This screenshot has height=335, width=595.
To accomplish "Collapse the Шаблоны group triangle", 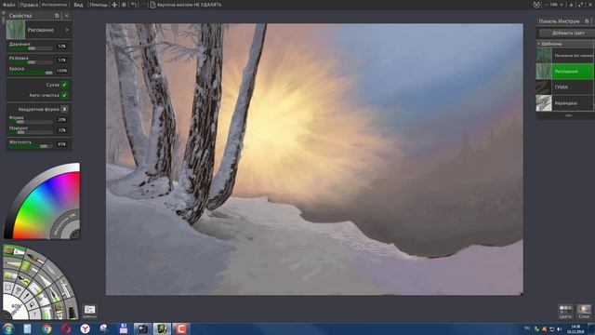I will [539, 44].
